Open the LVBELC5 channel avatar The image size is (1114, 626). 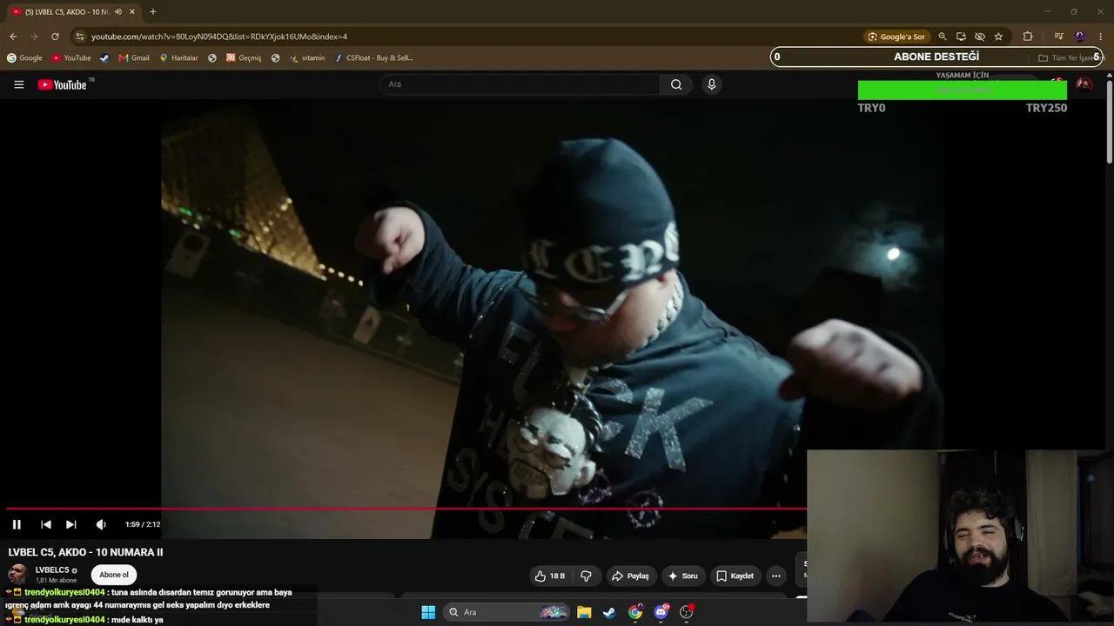17,574
